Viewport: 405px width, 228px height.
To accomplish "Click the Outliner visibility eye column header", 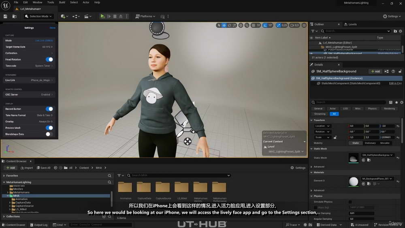I will [311, 38].
